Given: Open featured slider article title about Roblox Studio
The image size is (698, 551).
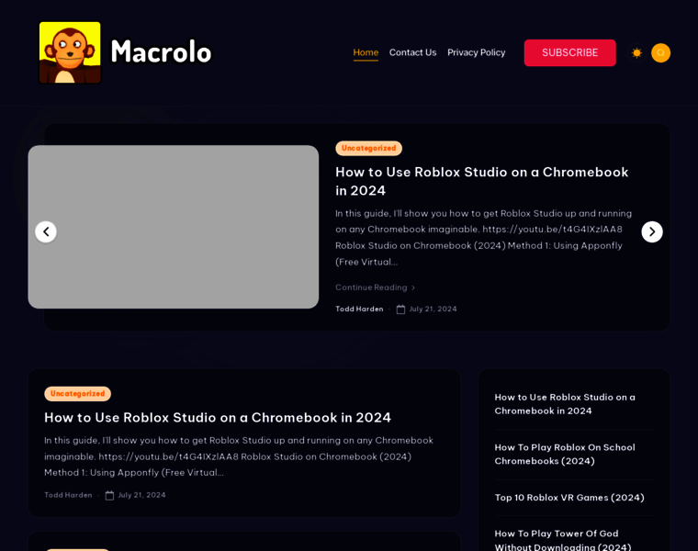Looking at the screenshot, I should [x=481, y=181].
